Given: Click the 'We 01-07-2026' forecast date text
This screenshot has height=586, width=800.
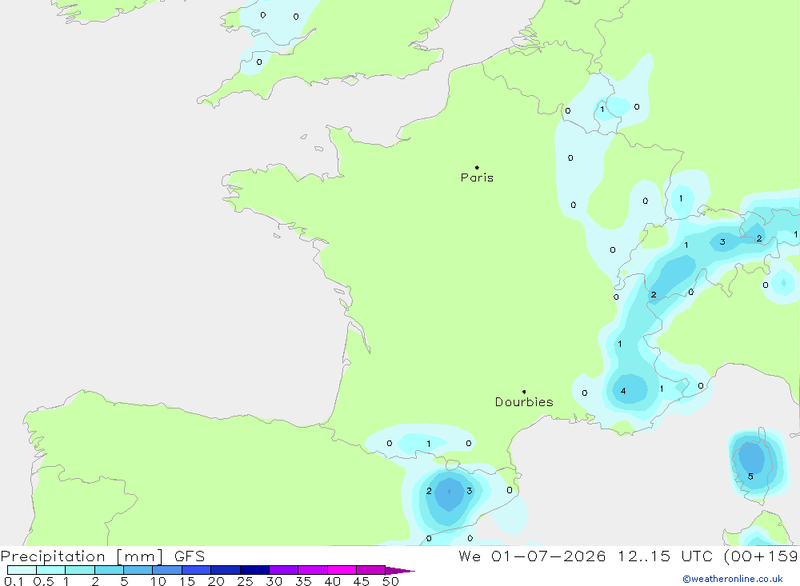Looking at the screenshot, I should coord(532,556).
